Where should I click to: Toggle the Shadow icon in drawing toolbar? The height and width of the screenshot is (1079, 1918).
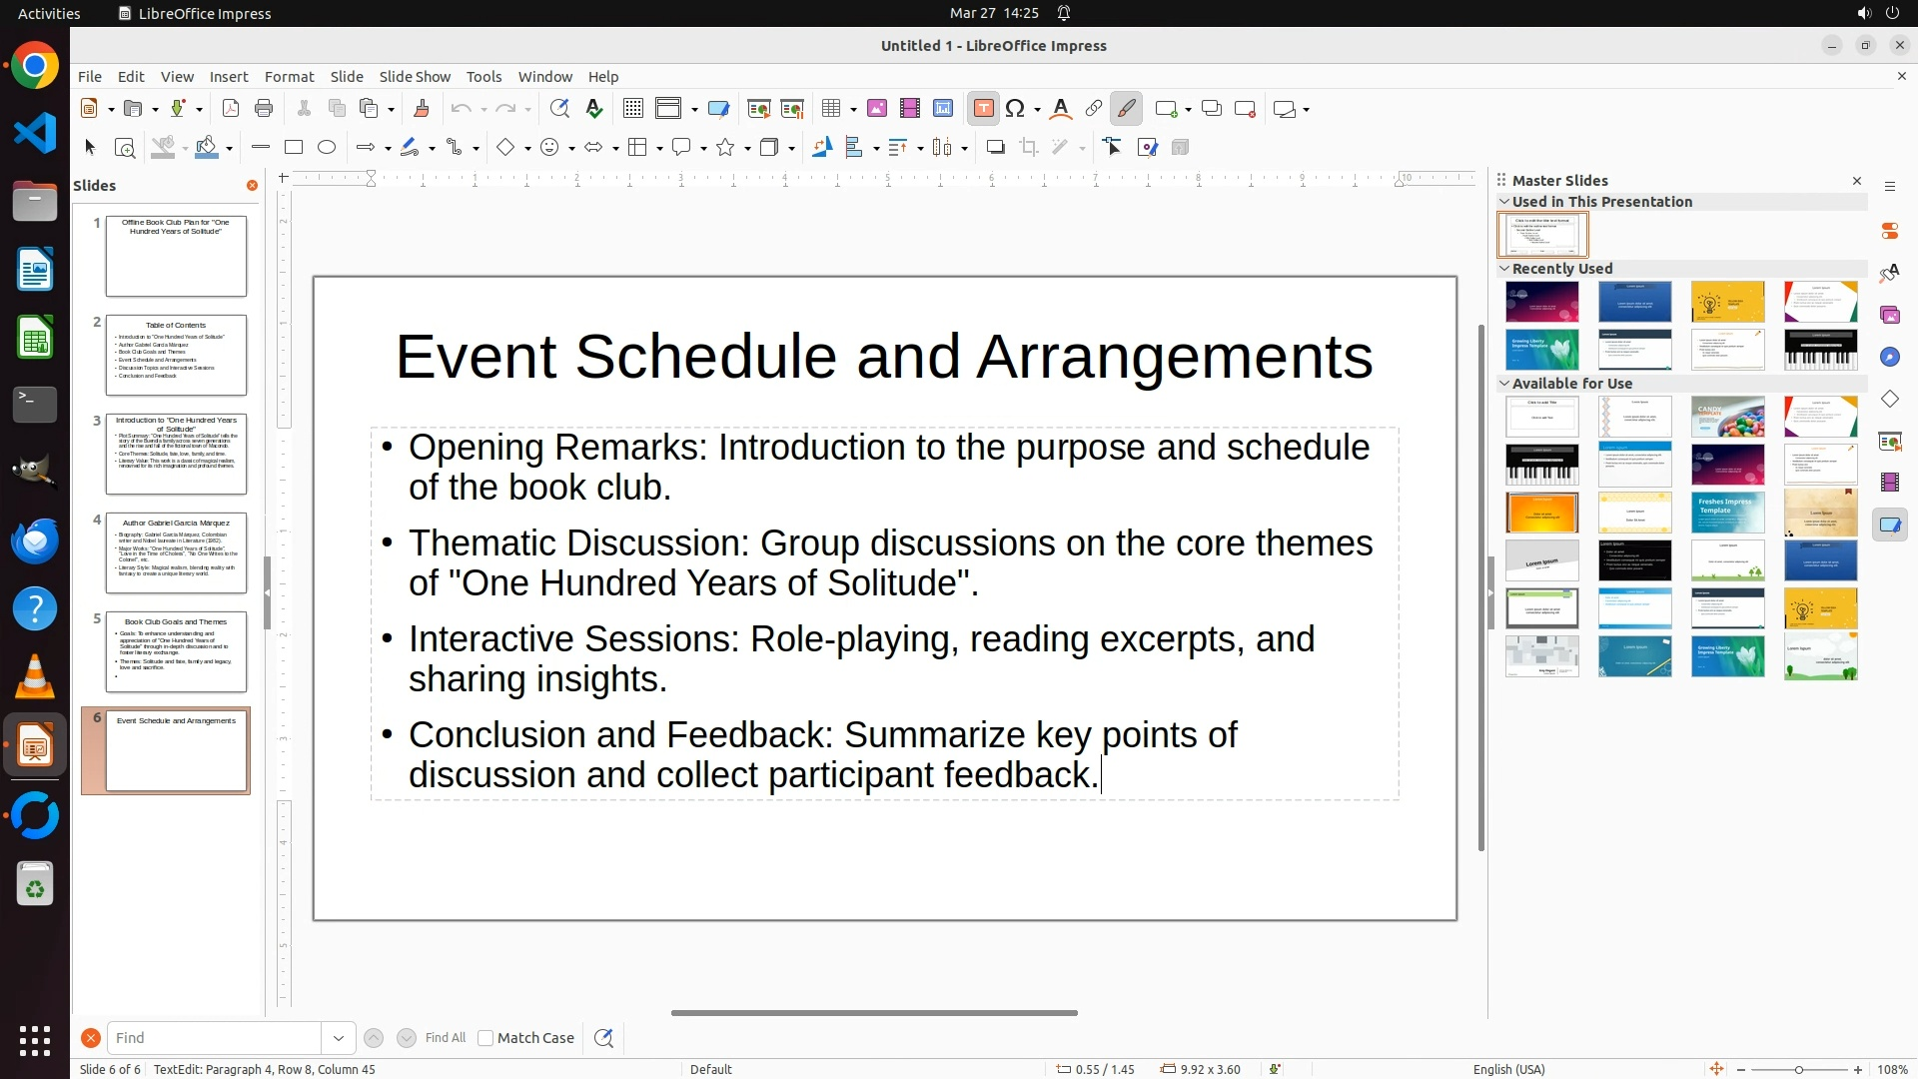[x=995, y=148]
